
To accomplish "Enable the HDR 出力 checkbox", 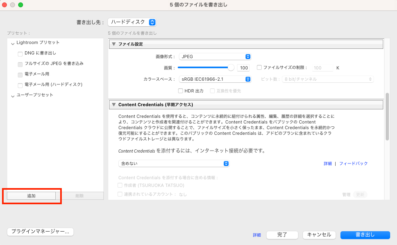I will tap(181, 90).
